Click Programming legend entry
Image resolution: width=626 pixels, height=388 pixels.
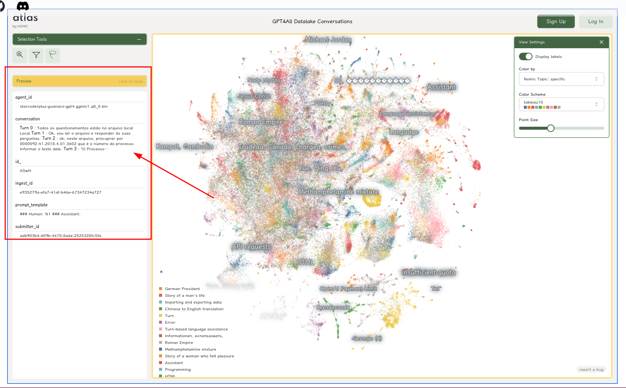pyautogui.click(x=178, y=369)
